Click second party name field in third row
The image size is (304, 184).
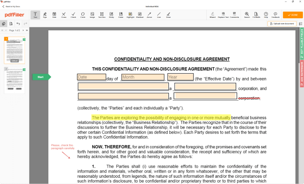coord(123,96)
